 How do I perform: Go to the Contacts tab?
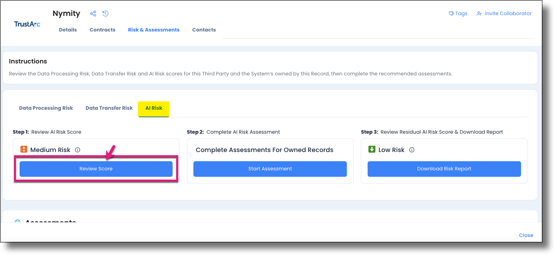pos(204,30)
